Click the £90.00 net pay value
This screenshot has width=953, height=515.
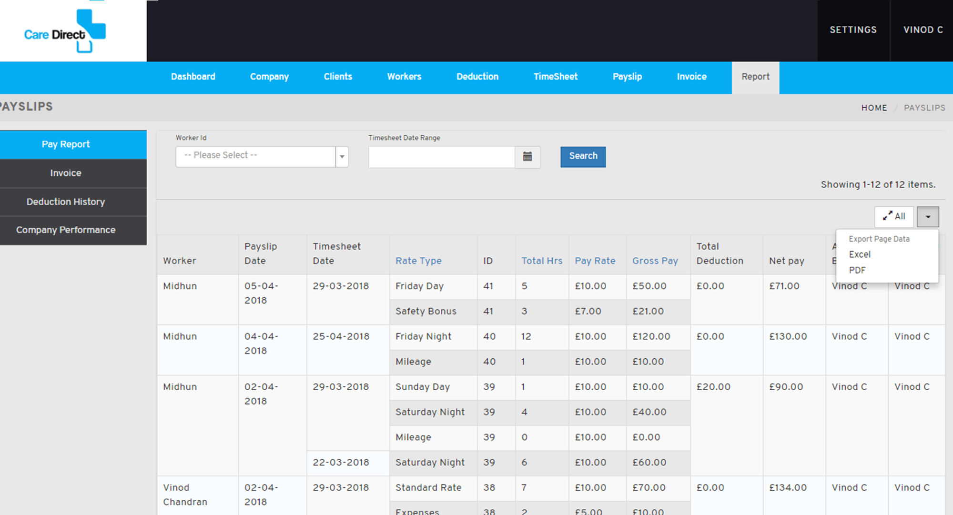click(x=786, y=387)
